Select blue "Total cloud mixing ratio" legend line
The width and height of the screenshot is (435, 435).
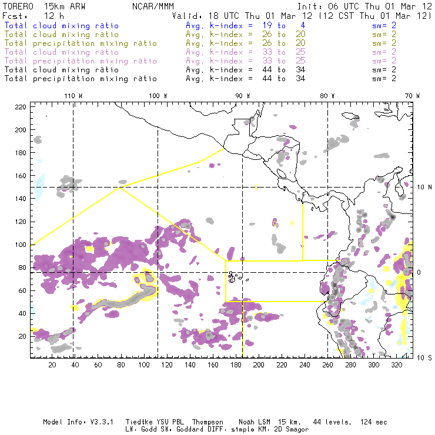tap(62, 26)
